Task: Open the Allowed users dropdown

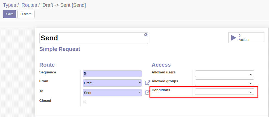Action: [x=225, y=74]
